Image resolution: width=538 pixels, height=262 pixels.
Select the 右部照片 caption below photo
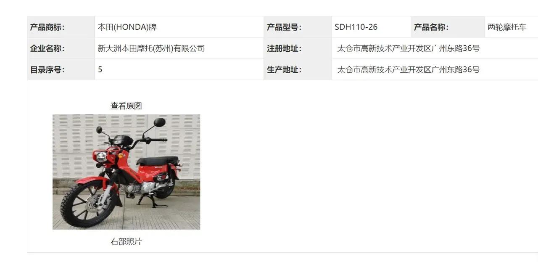point(126,241)
